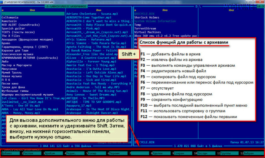Select $RECYCLE.BIN in D:\ panel list

point(144,14)
